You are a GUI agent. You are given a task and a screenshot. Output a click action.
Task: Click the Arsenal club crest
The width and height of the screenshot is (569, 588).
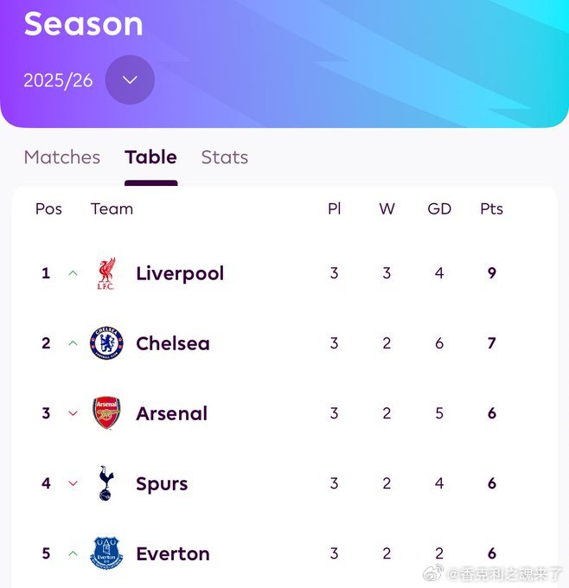pos(106,412)
